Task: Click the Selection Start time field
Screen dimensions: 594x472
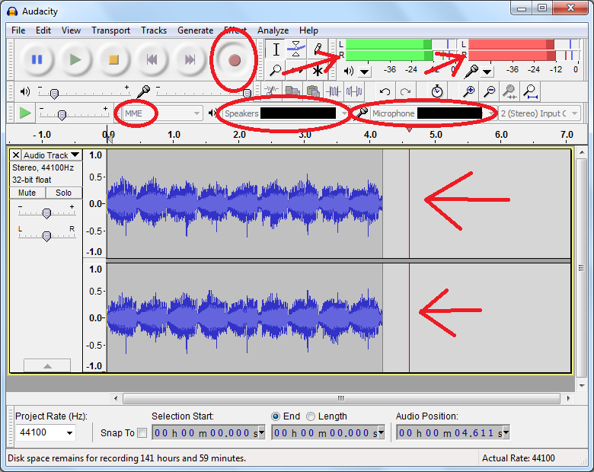Action: tap(206, 432)
